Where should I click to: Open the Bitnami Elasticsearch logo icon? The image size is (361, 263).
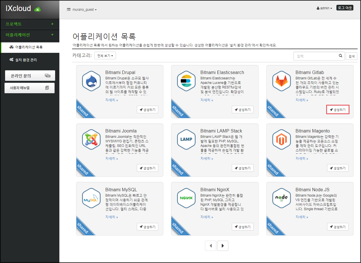pos(186,81)
